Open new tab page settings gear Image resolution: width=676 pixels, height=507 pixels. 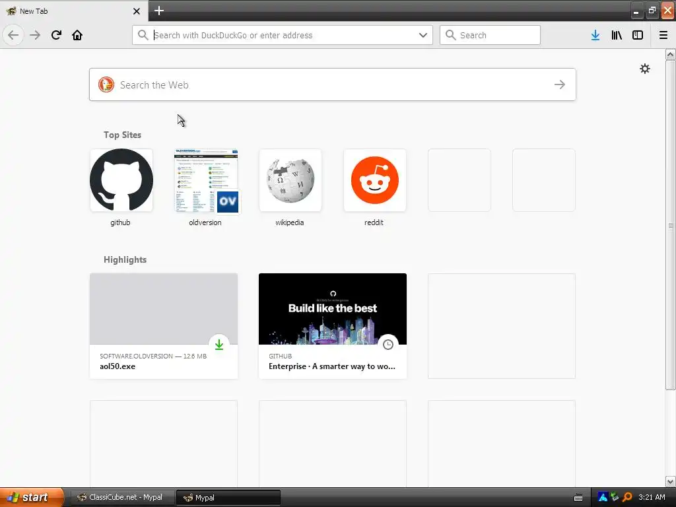pos(644,69)
